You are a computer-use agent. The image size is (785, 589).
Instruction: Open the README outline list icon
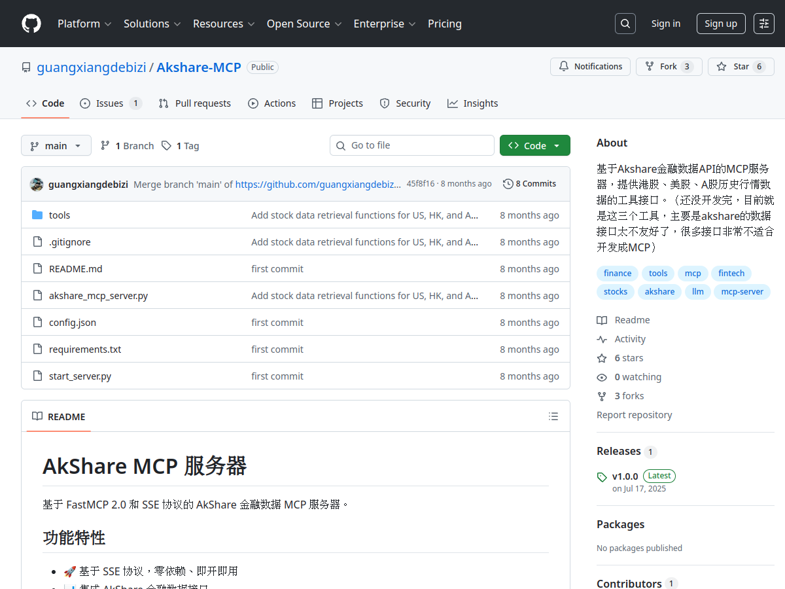[553, 416]
